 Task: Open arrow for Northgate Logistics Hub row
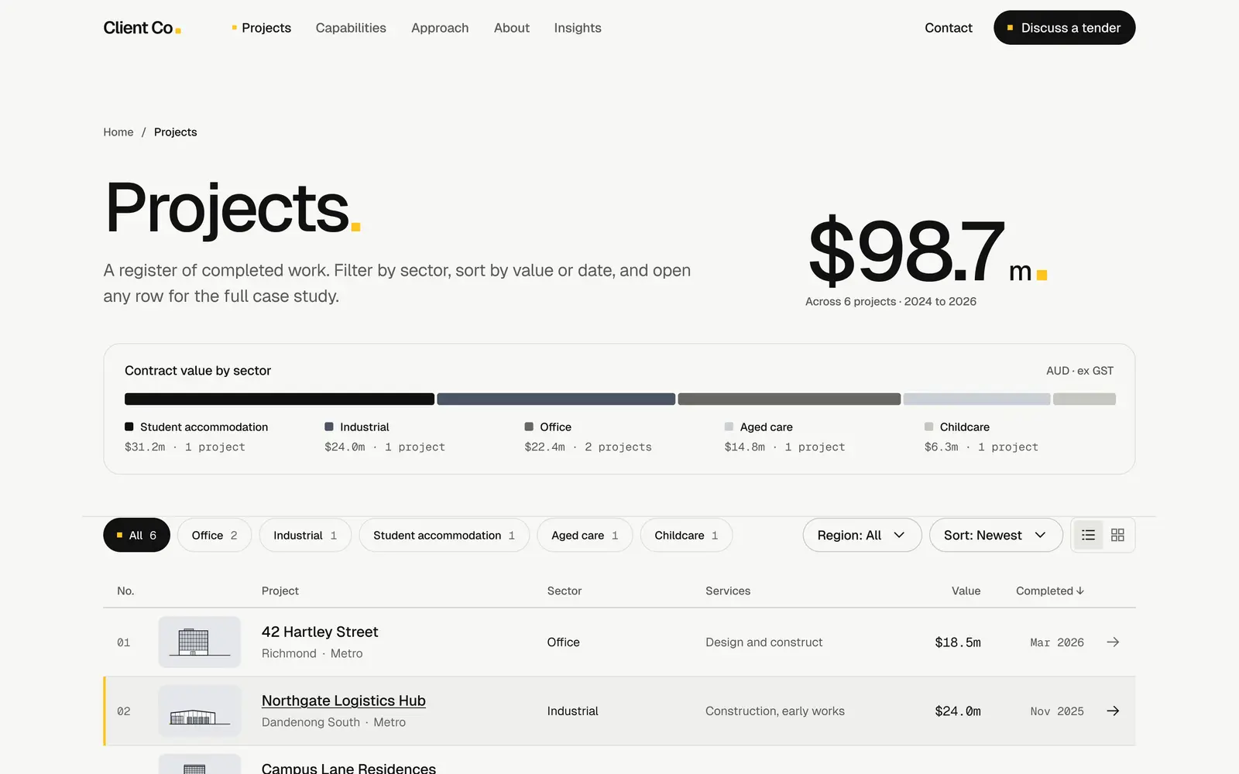1113,711
